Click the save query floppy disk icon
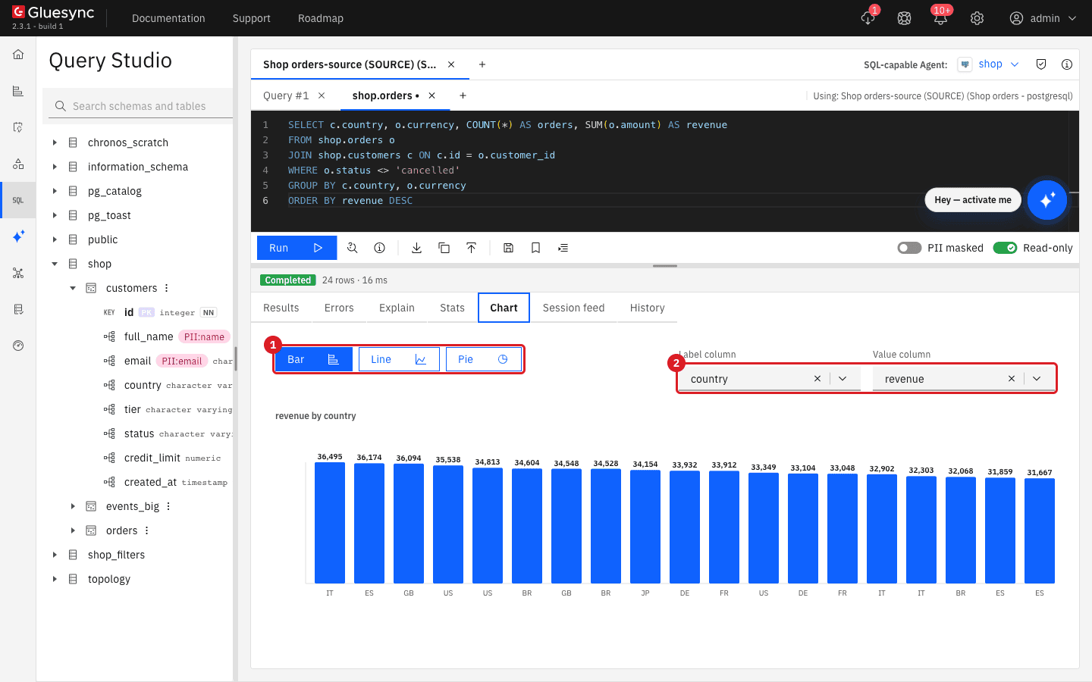The image size is (1092, 682). 508,248
